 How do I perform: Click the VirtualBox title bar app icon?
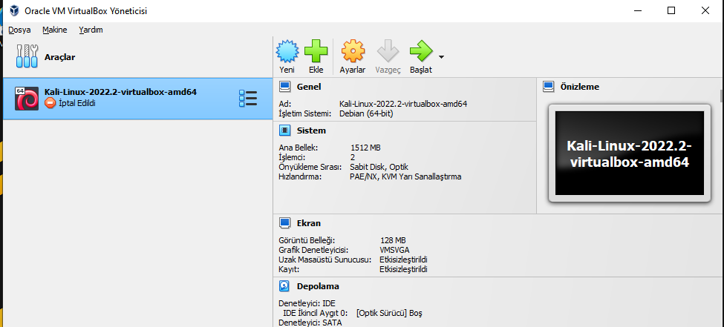click(14, 10)
